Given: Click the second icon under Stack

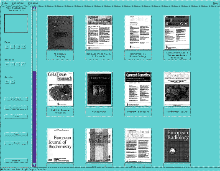Looking at the screenshot, I should 13,82.
